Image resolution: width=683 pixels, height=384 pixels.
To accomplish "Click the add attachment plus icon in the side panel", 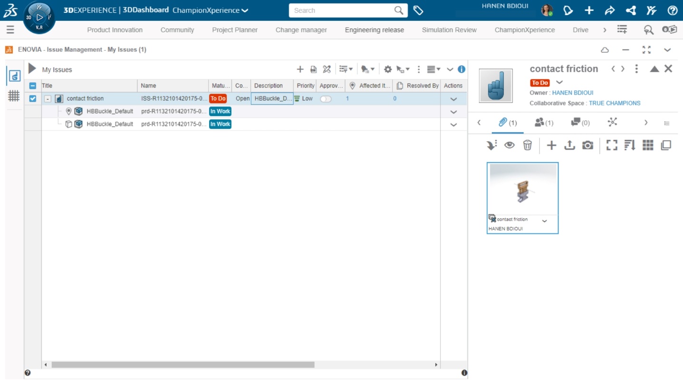I will tap(551, 145).
